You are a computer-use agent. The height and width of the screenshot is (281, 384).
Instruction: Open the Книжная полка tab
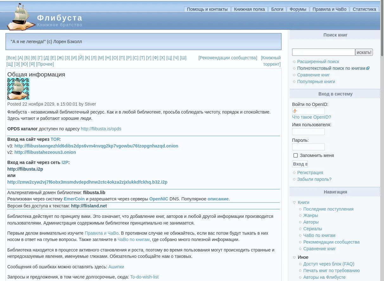(x=249, y=9)
